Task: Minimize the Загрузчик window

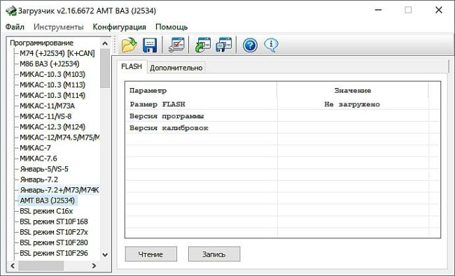Action: point(378,10)
